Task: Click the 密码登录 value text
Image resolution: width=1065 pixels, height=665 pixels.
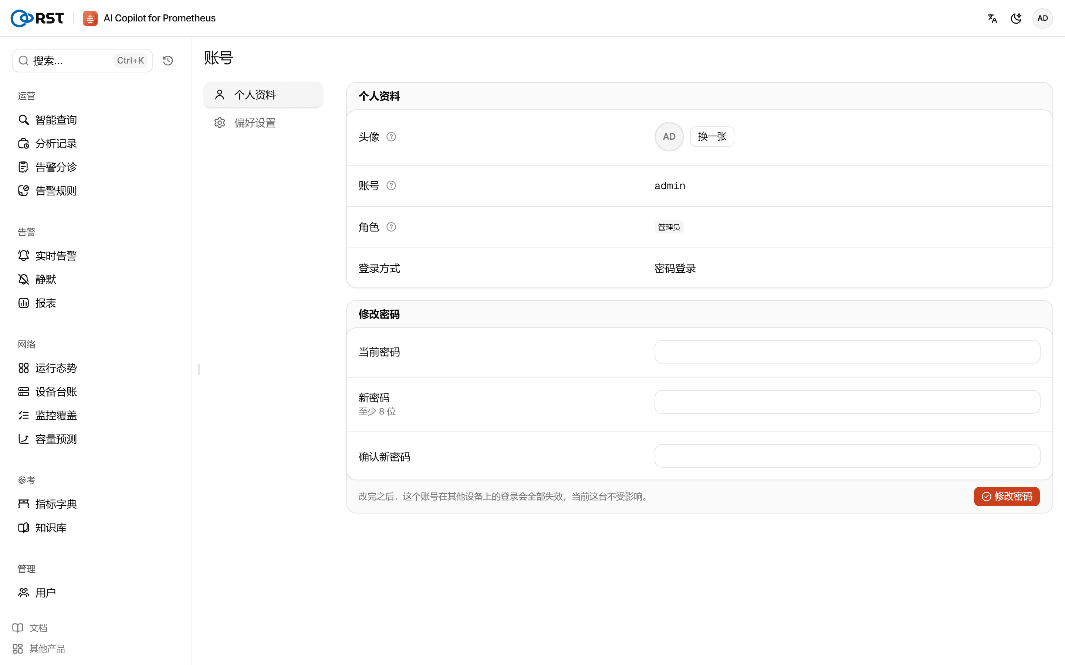Action: click(675, 268)
